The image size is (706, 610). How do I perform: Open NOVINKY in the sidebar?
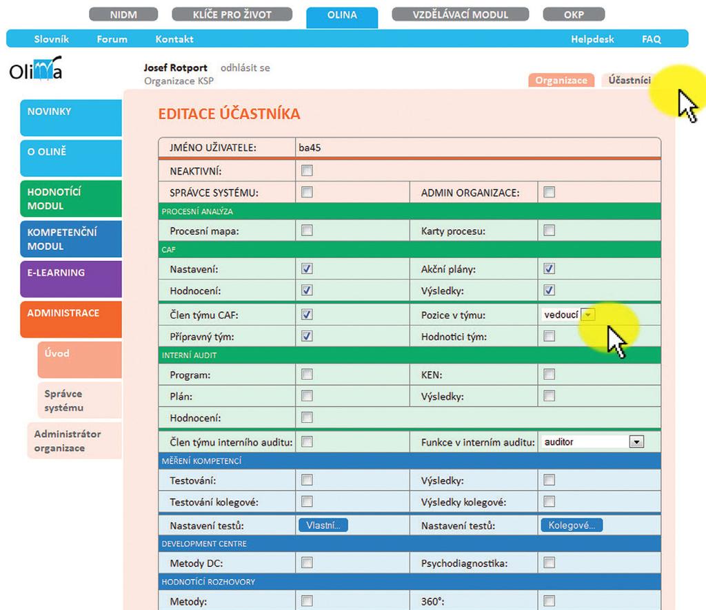[71, 118]
